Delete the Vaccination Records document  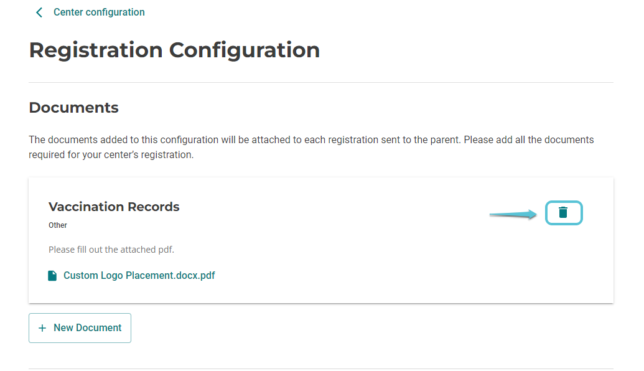click(x=563, y=212)
